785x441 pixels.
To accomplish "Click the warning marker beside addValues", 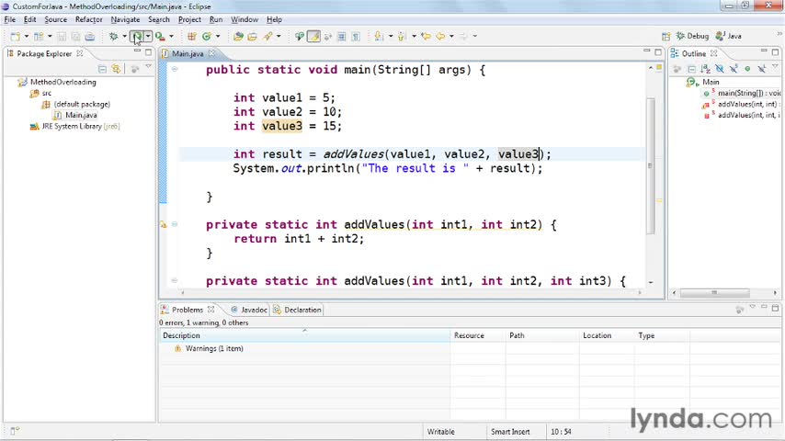I will click(164, 225).
